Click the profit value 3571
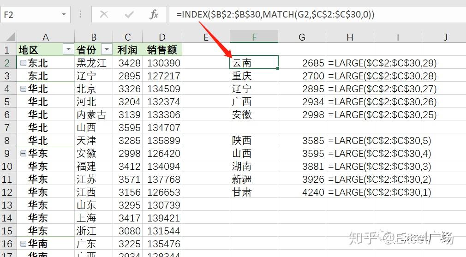 pyautogui.click(x=129, y=179)
